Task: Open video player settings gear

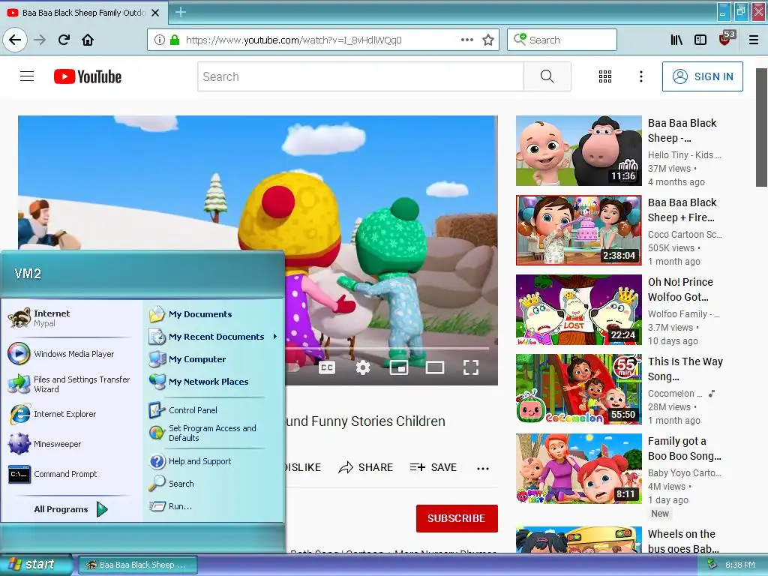Action: click(363, 367)
